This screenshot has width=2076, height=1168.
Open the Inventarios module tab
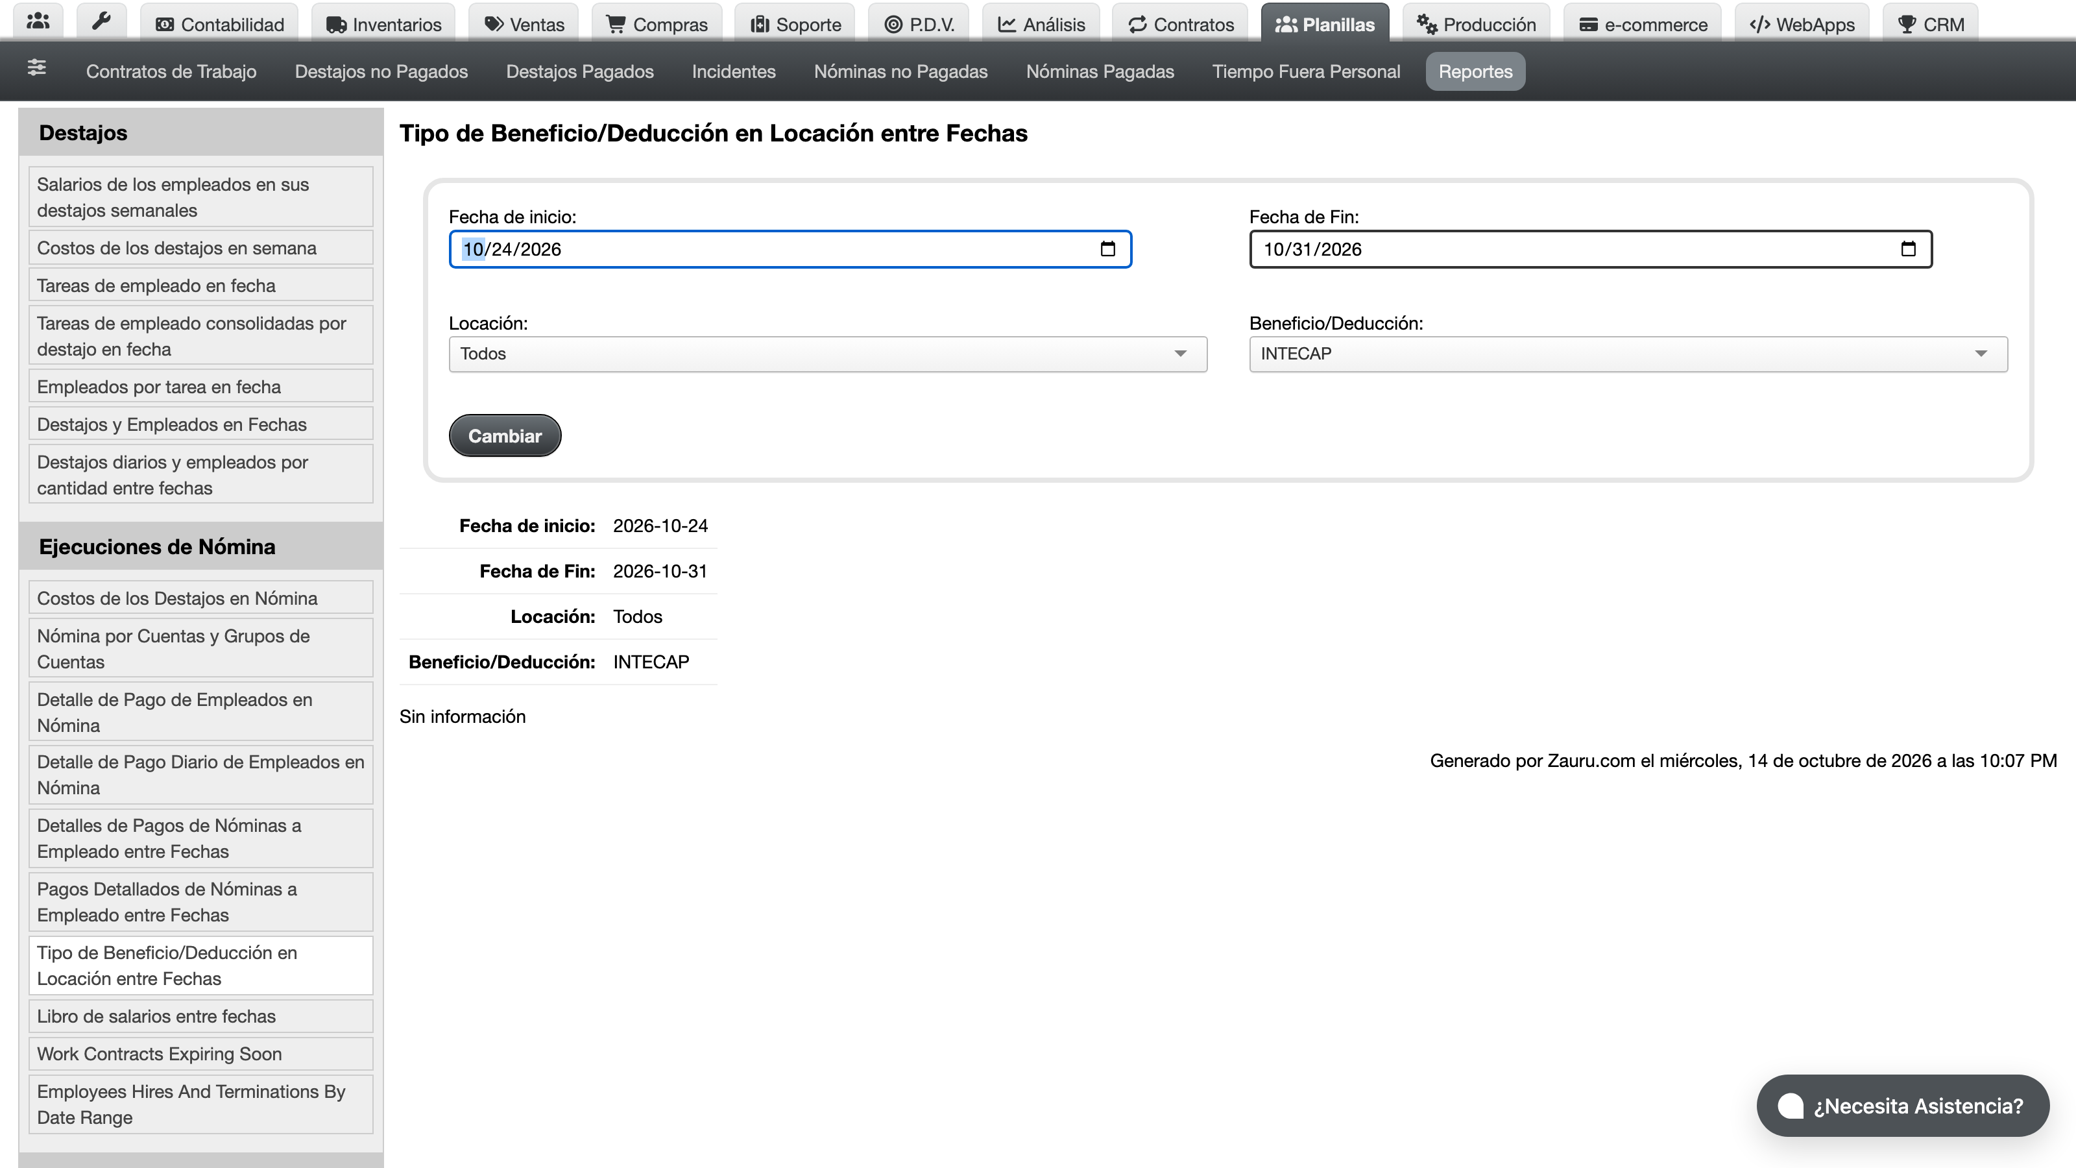coord(383,24)
